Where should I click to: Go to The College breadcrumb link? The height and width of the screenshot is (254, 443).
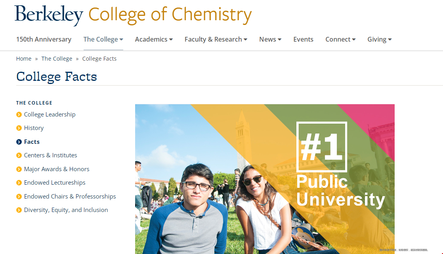[x=57, y=59]
